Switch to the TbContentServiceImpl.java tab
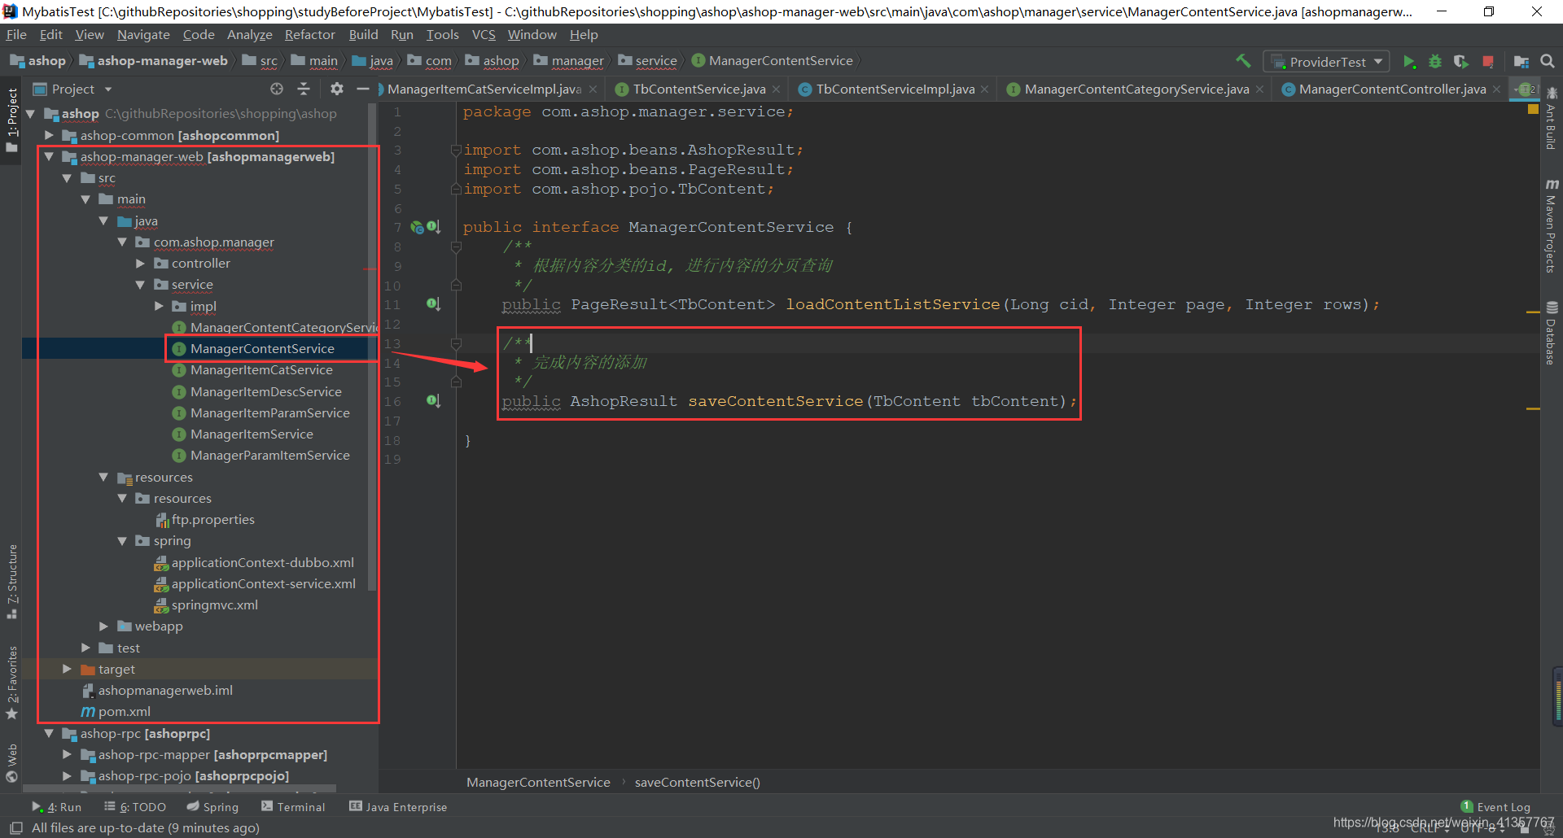The width and height of the screenshot is (1563, 838). click(x=895, y=89)
